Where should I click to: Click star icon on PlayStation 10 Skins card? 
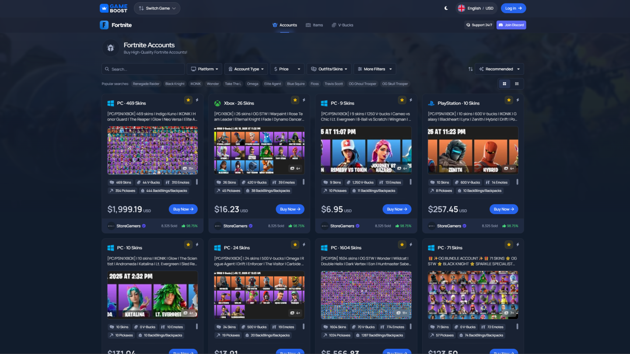coord(509,100)
